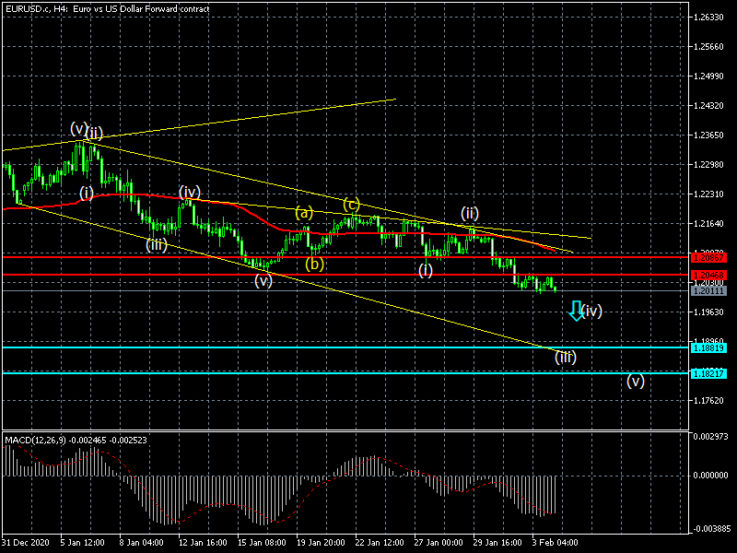Click the 1.24320 price scale label
The height and width of the screenshot is (553, 737).
(x=708, y=106)
